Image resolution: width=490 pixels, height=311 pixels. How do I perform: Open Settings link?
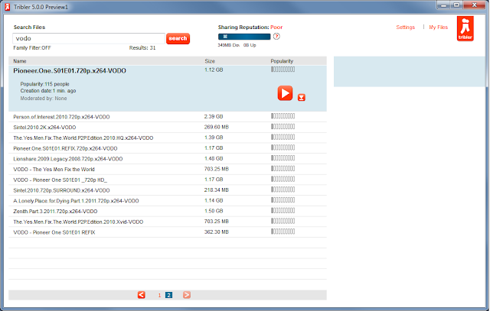pyautogui.click(x=405, y=28)
